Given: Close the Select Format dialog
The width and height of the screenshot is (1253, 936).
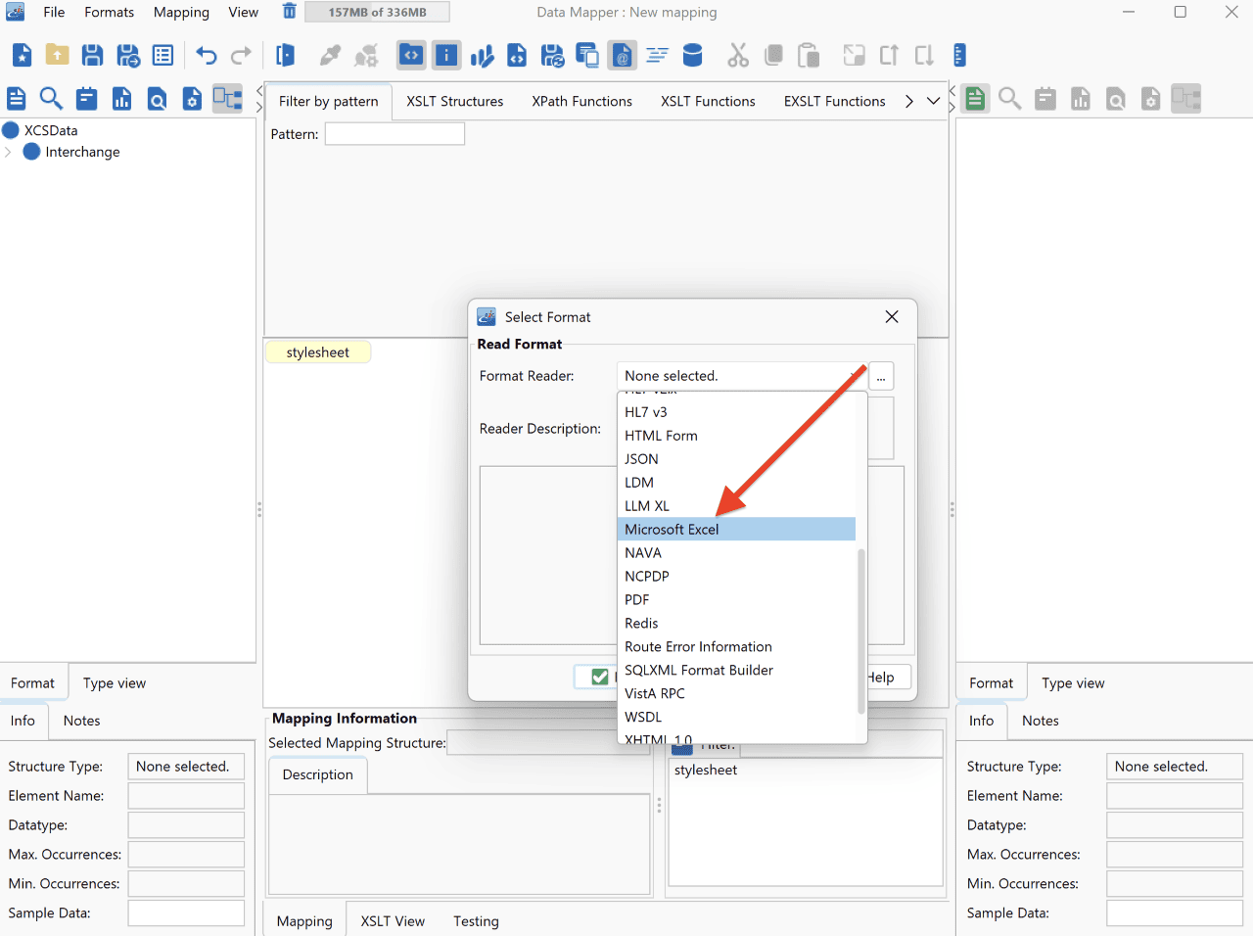Looking at the screenshot, I should (x=892, y=316).
